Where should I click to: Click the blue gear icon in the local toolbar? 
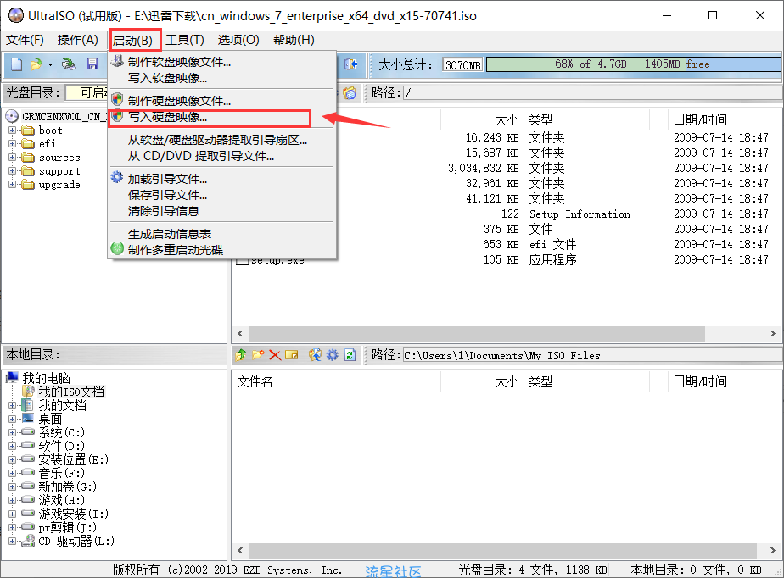tap(333, 355)
